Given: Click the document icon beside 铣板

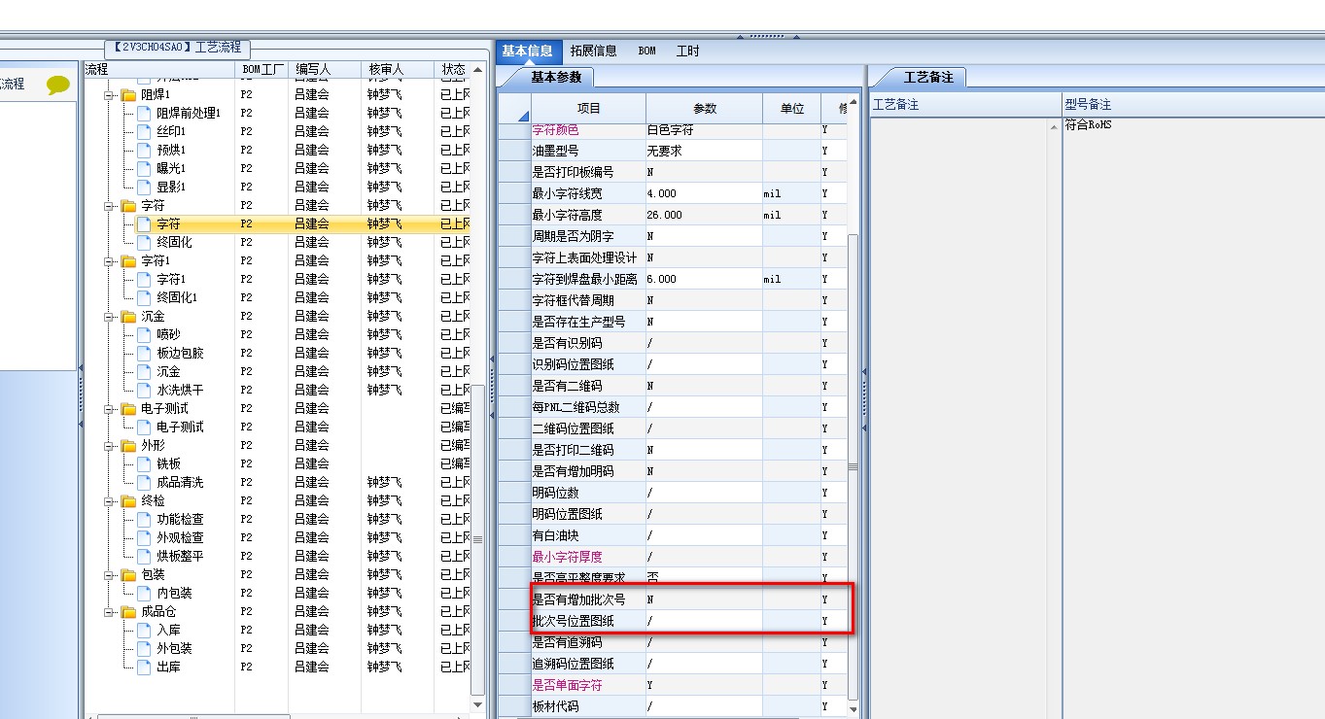Looking at the screenshot, I should coord(144,463).
